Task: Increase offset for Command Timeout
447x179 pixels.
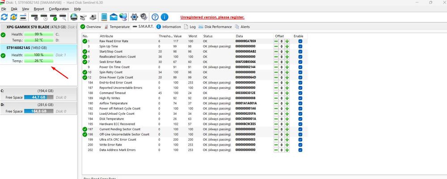Action: point(287,93)
